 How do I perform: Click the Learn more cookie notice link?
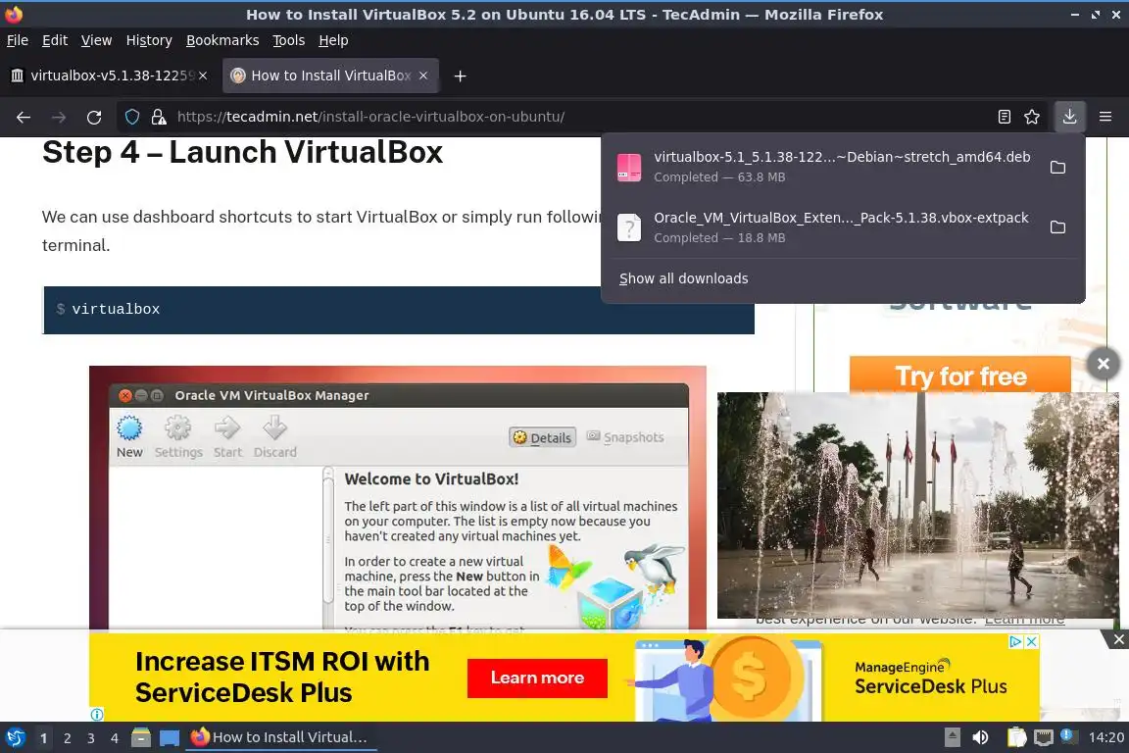pos(1024,620)
